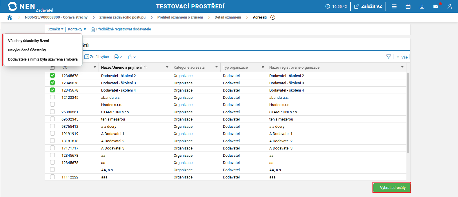Click the download icon in header
458x197 pixels.
(x=422, y=6)
